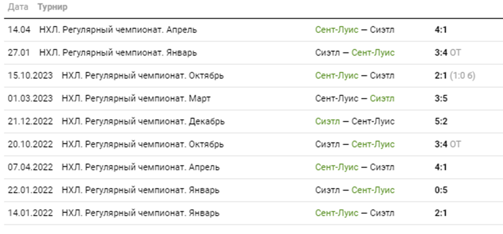This screenshot has width=503, height=234.
Task: Select the 07.04.2022 Апрель tournament row
Action: tap(140, 168)
